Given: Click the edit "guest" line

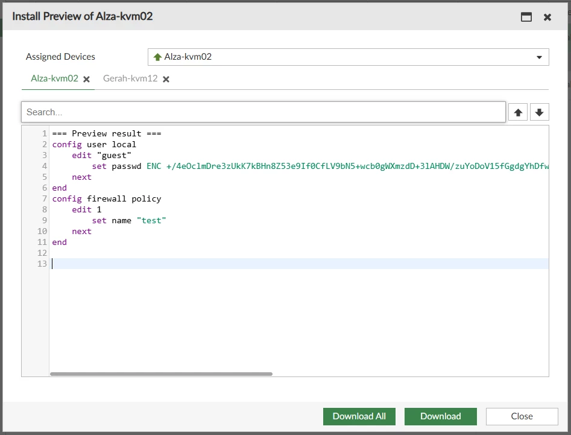Looking at the screenshot, I should pyautogui.click(x=102, y=156).
